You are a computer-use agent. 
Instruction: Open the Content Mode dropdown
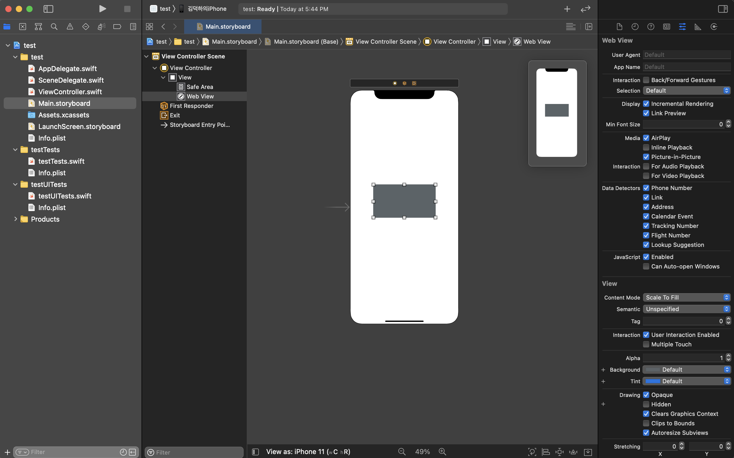[x=686, y=297]
